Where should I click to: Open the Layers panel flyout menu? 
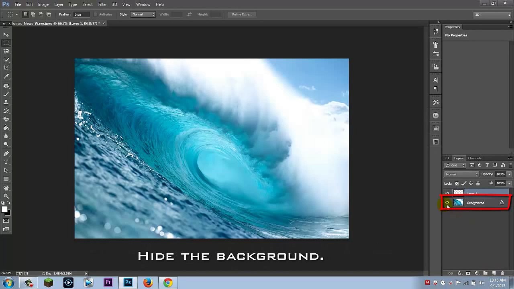click(x=510, y=158)
